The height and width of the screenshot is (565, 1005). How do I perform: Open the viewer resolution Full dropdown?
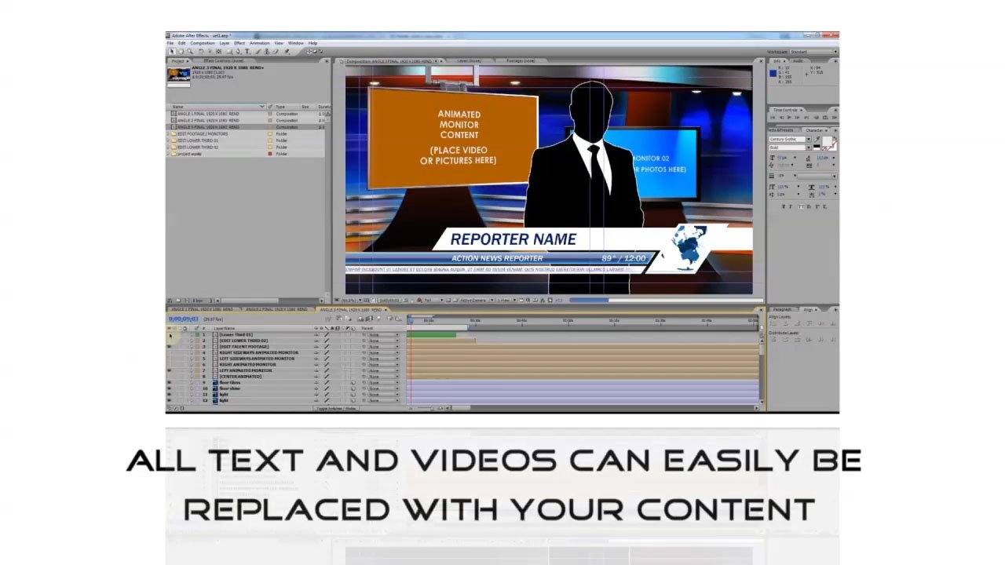[433, 300]
